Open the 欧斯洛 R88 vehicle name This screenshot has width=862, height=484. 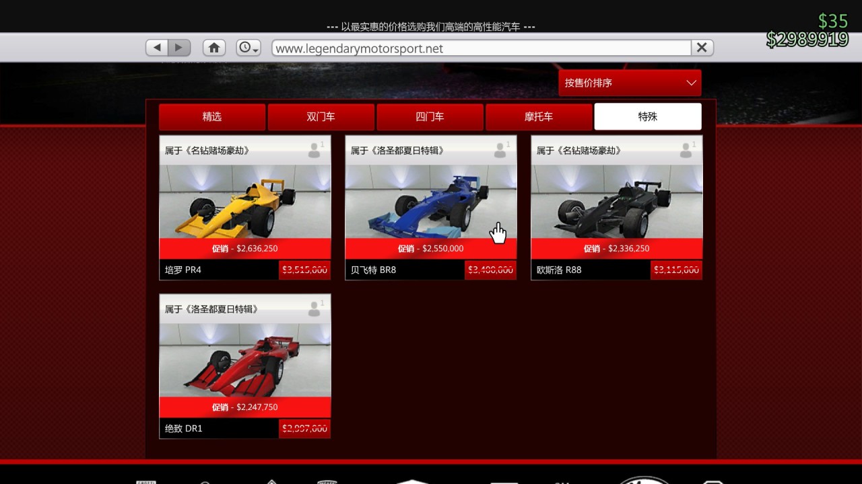point(559,270)
